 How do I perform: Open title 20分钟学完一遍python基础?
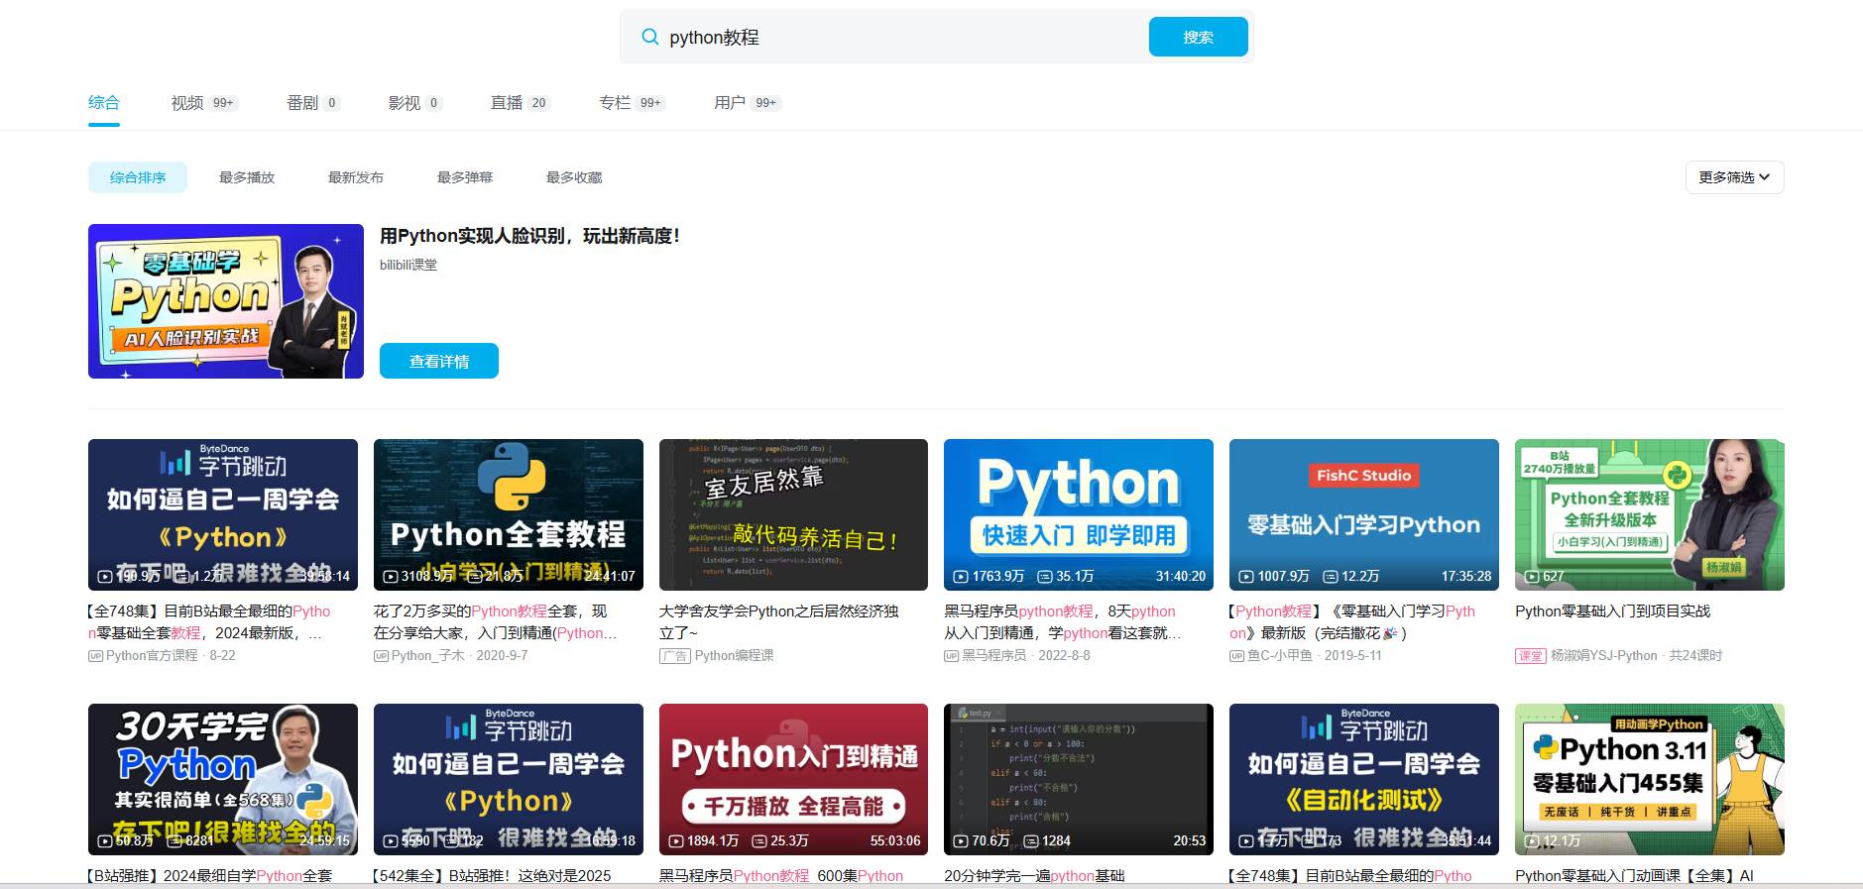coord(1034,875)
